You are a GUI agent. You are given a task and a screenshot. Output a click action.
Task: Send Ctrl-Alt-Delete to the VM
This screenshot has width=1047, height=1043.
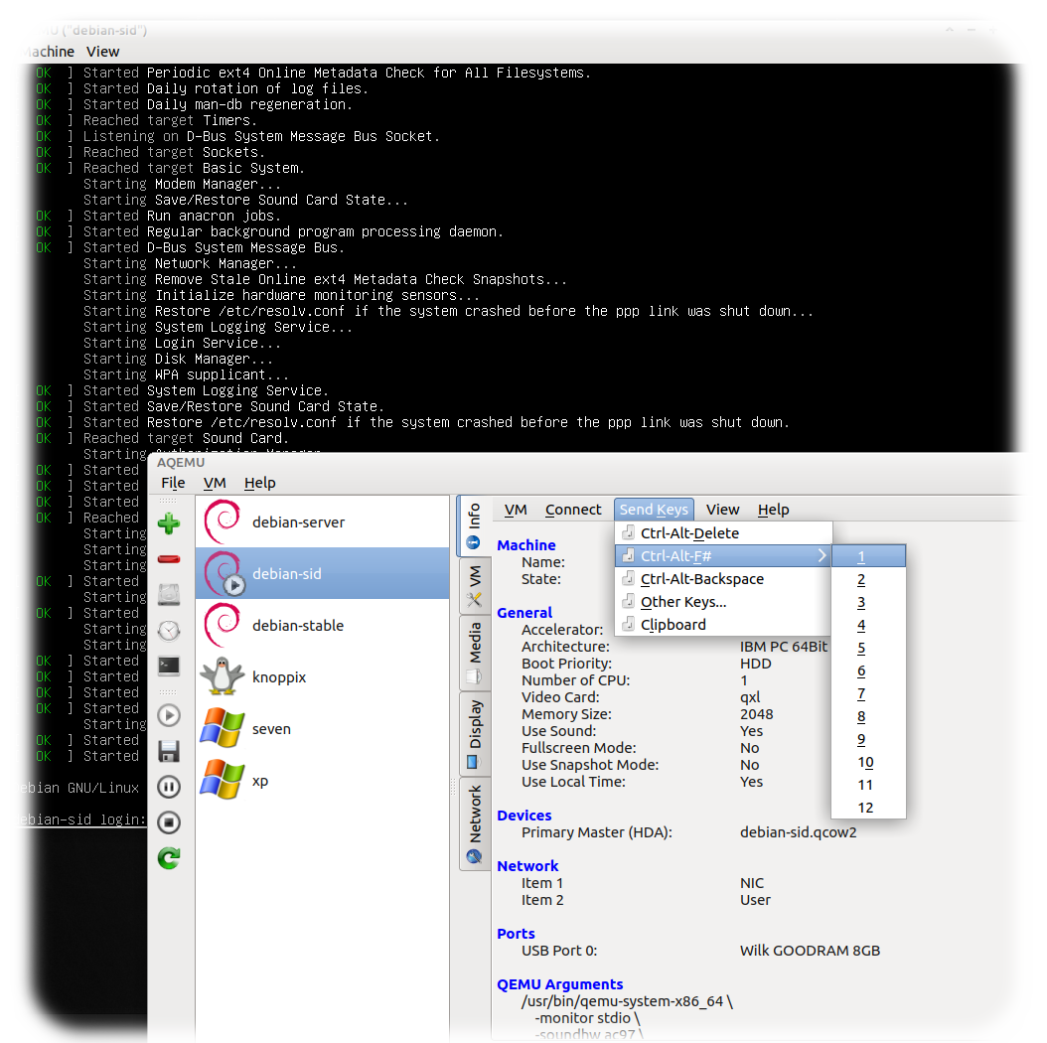click(723, 532)
